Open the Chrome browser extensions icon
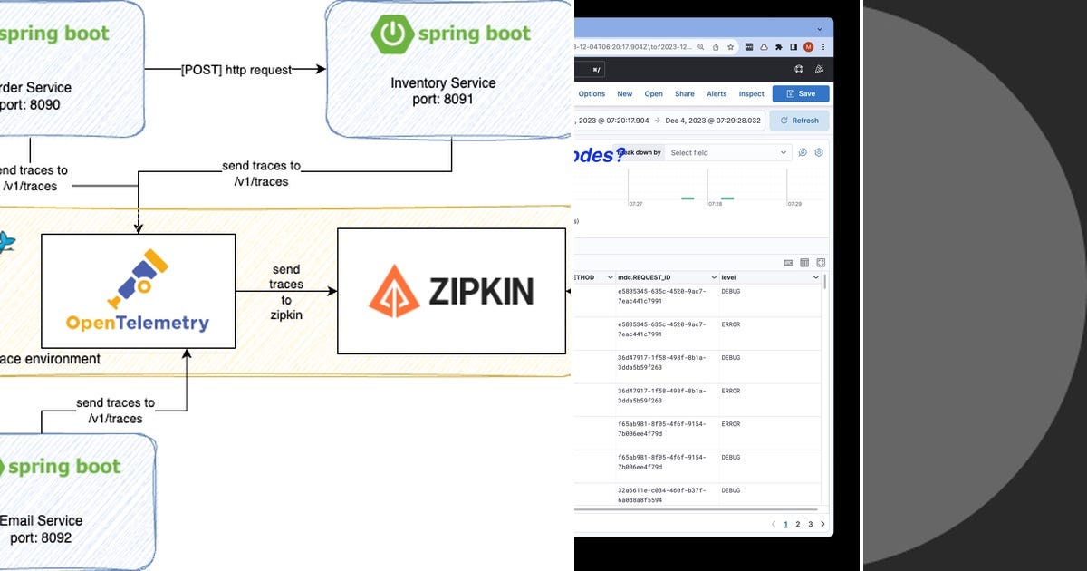This screenshot has width=1087, height=571. pyautogui.click(x=779, y=45)
